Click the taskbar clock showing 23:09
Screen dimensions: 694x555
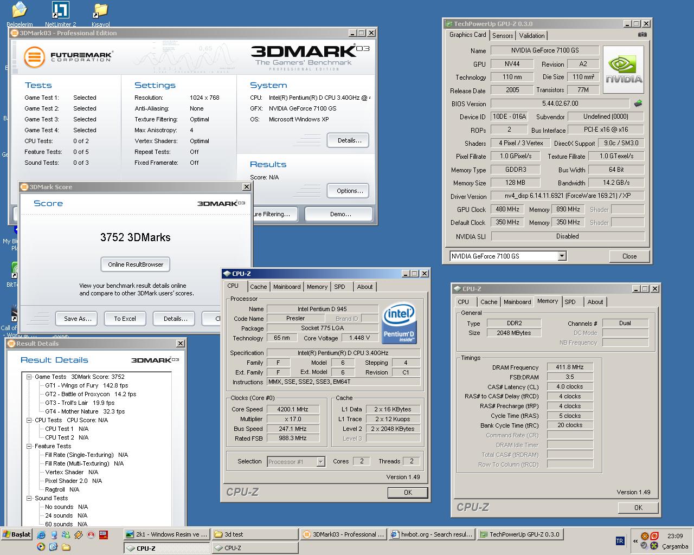pos(675,536)
